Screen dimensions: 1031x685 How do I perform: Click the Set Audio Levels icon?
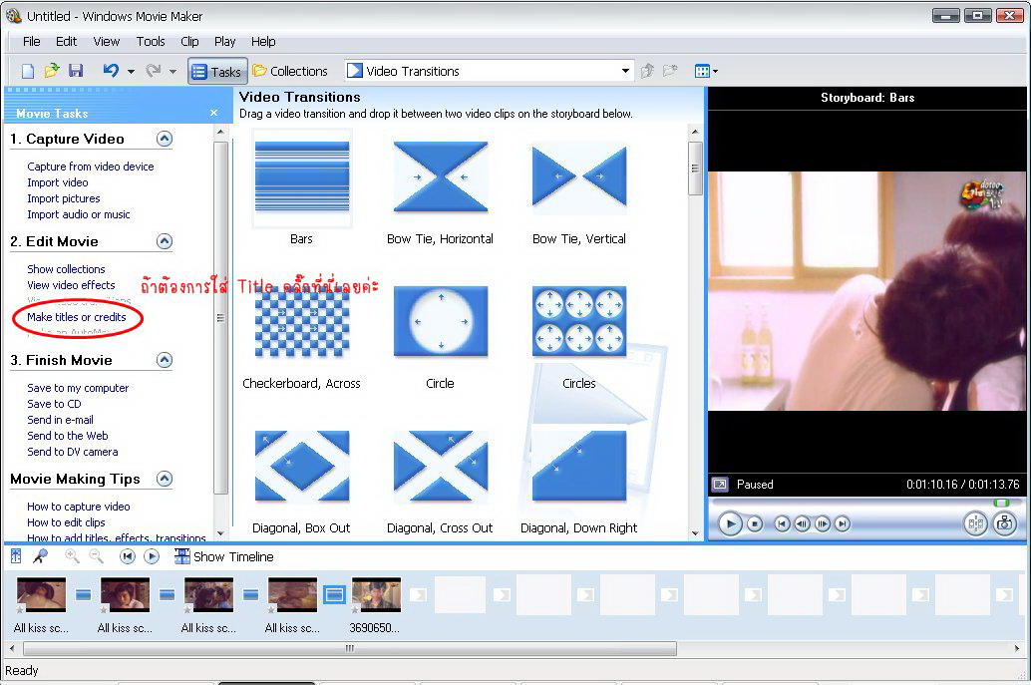coord(16,556)
